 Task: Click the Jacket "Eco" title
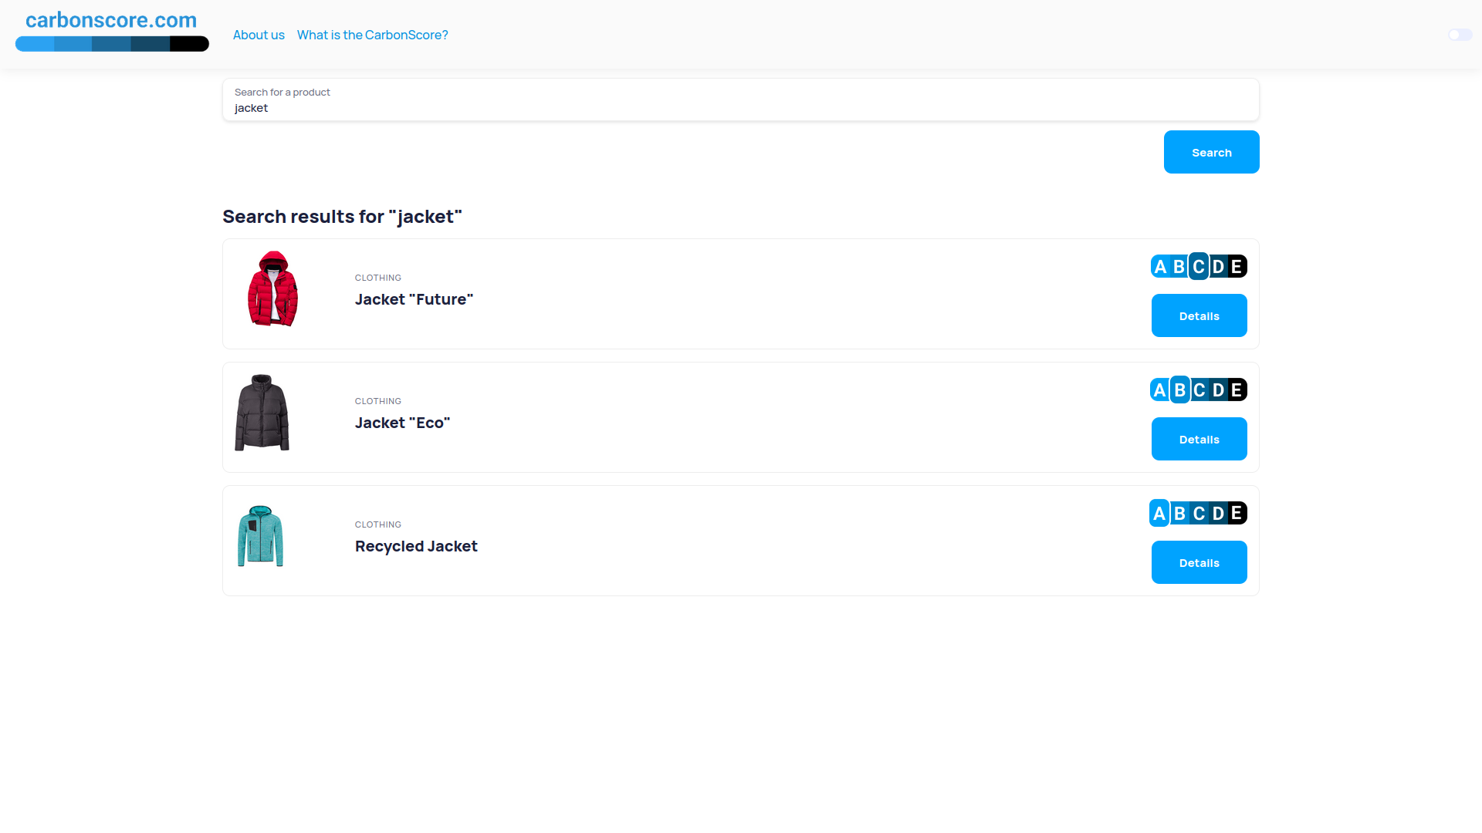(402, 423)
